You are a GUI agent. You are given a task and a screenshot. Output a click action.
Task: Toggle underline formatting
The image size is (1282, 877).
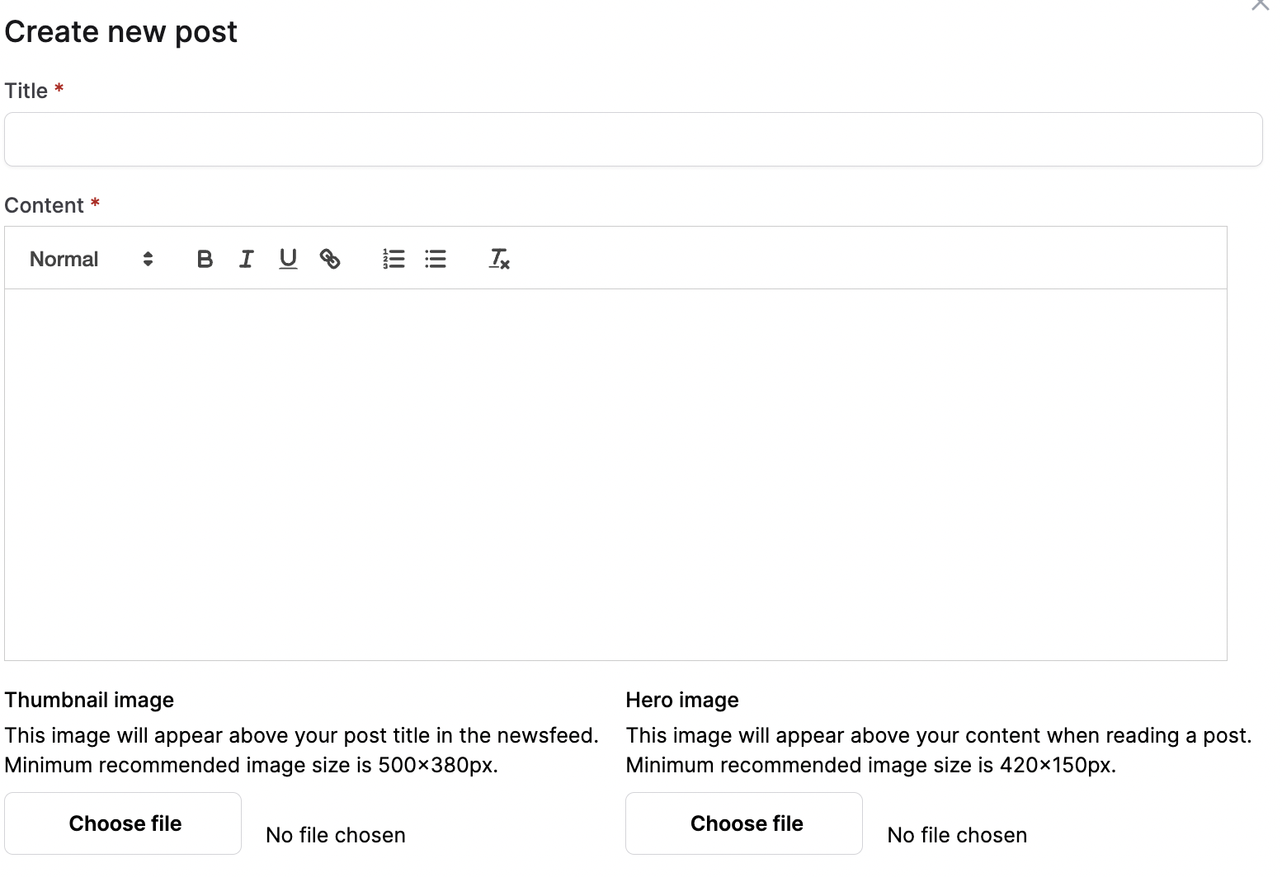287,259
